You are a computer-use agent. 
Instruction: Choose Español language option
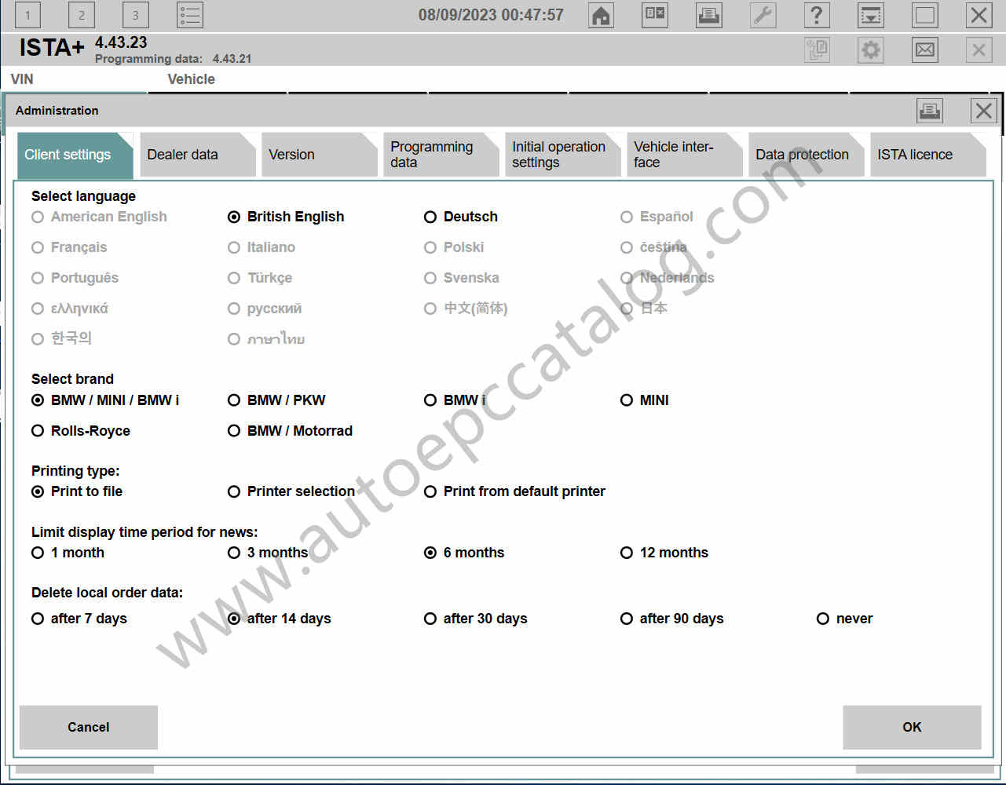pos(657,217)
